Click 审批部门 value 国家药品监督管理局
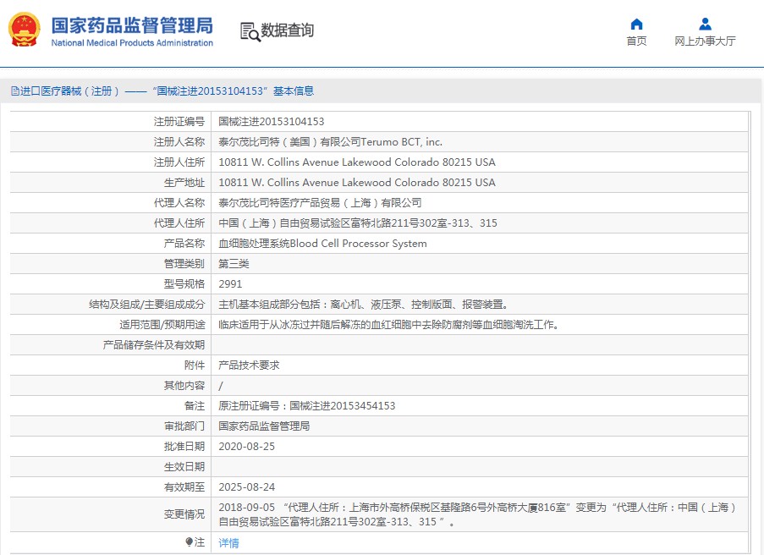The height and width of the screenshot is (555, 764). click(264, 426)
